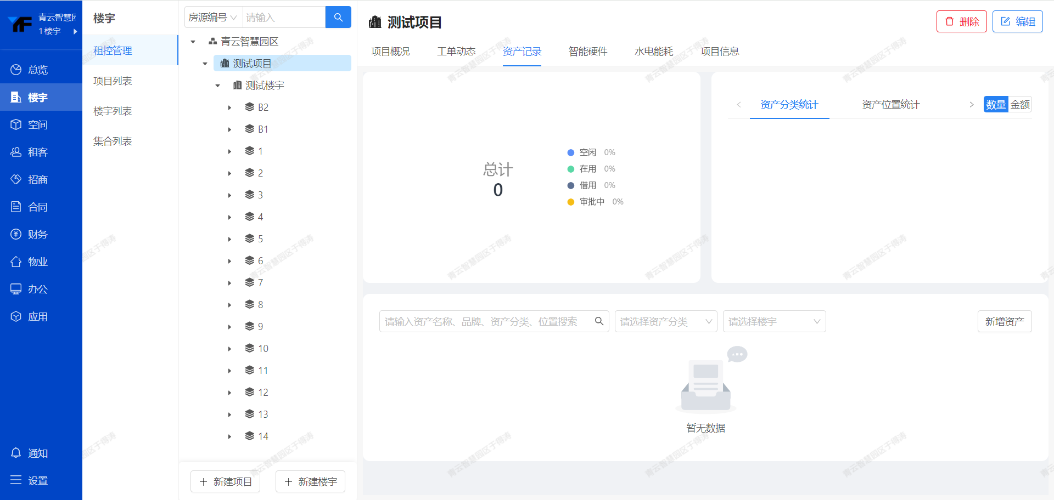Screen dimensions: 1054x500
Task: Open the 物业 property sidebar icon
Action: (16, 262)
